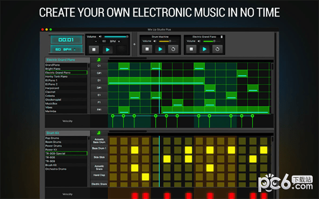
Task: Click the Drum Kit list header
Action: click(68, 133)
